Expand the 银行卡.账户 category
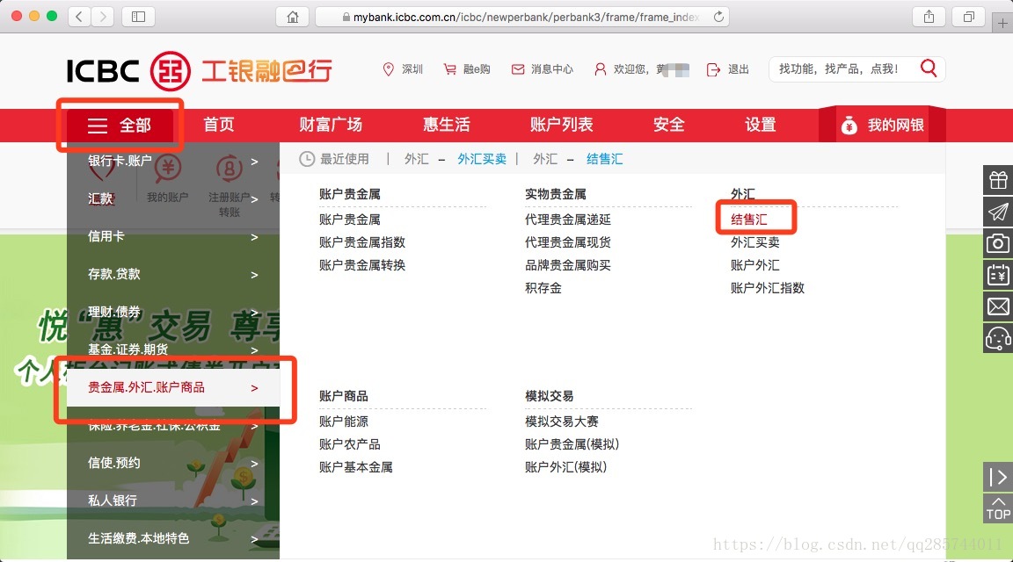This screenshot has width=1013, height=562. [x=173, y=162]
